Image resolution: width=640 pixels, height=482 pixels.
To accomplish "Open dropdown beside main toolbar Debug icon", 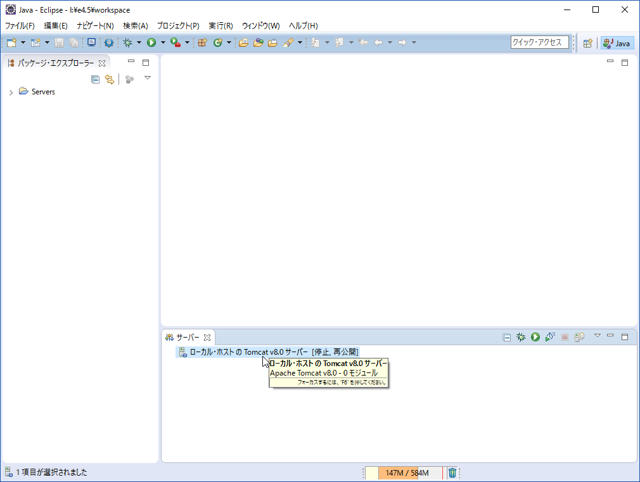I will coord(139,42).
